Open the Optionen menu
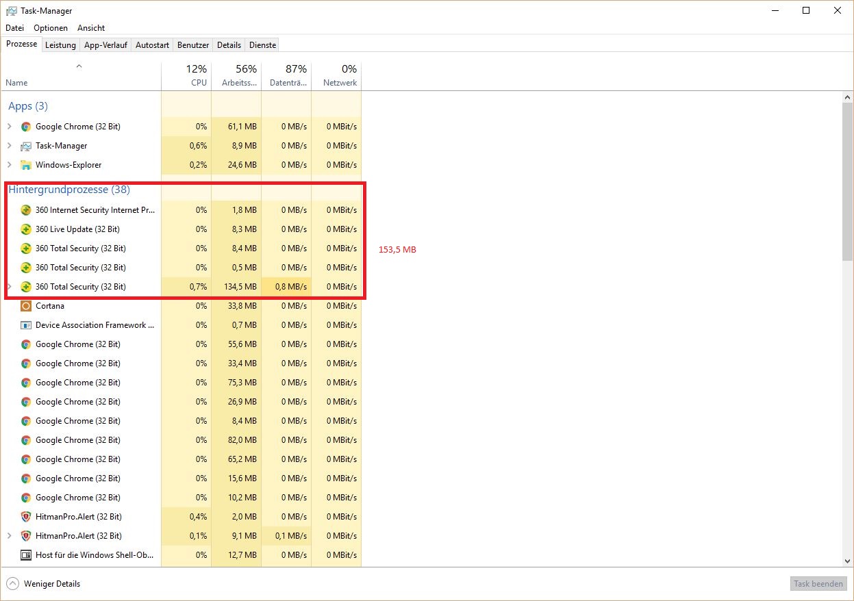The height and width of the screenshot is (601, 854). tap(51, 28)
